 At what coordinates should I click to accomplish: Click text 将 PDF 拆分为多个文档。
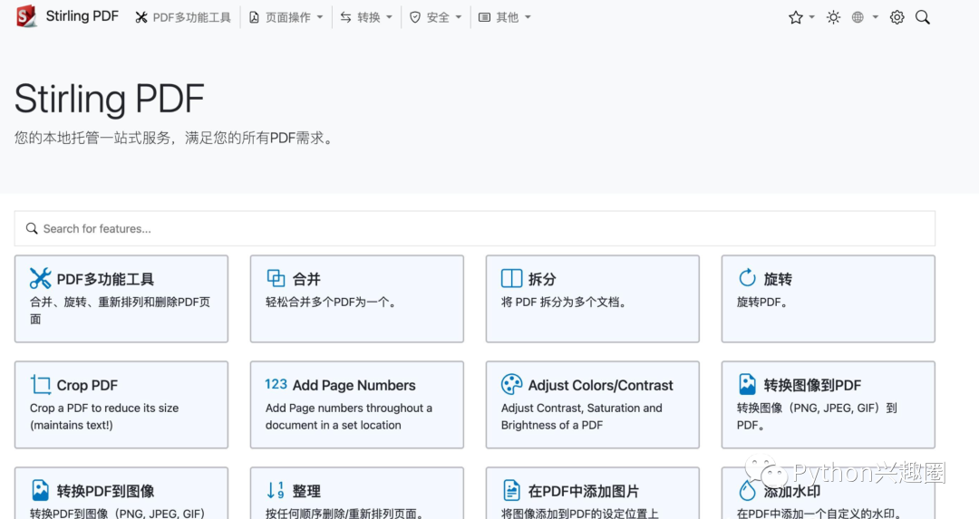click(x=563, y=302)
